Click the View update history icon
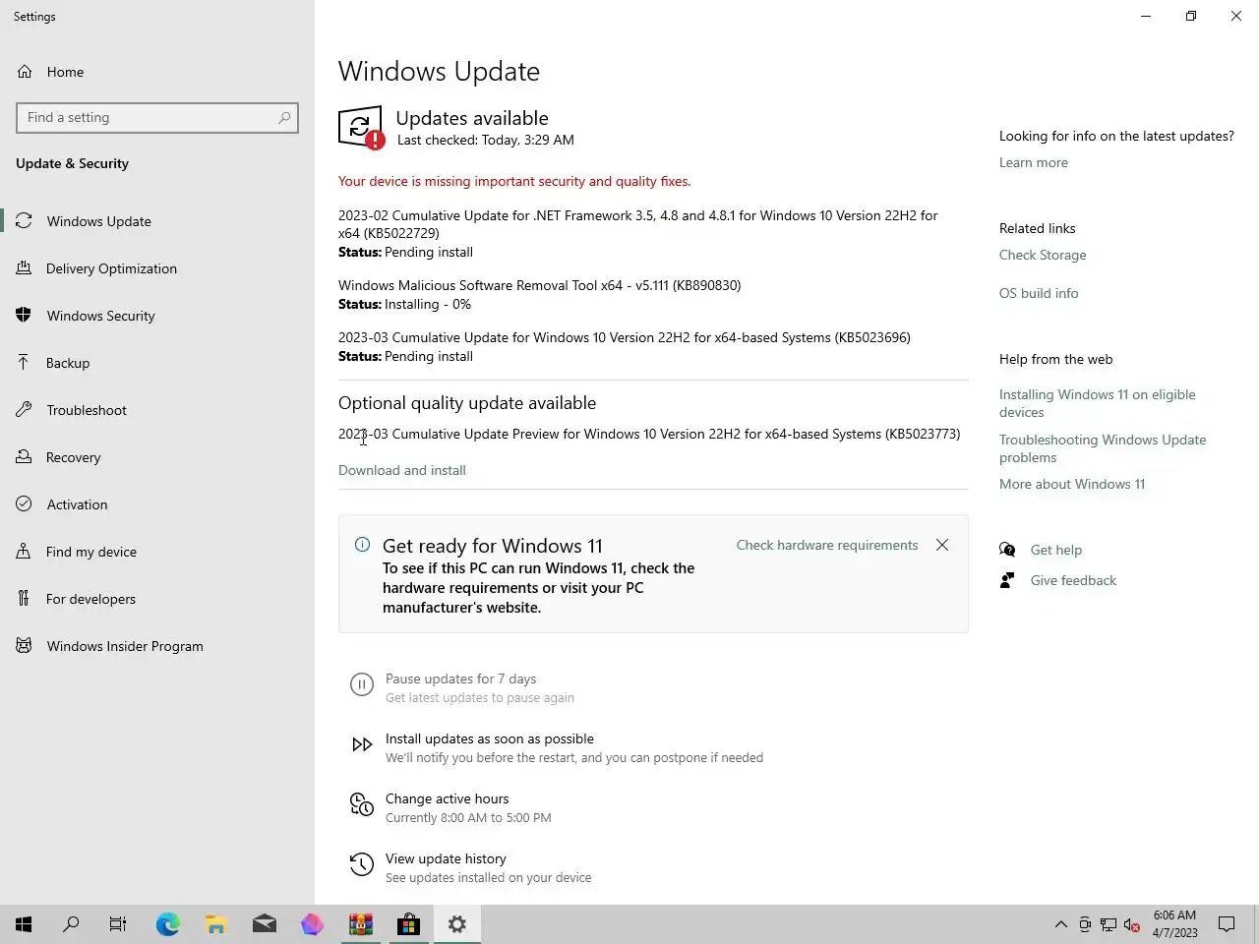 click(362, 865)
